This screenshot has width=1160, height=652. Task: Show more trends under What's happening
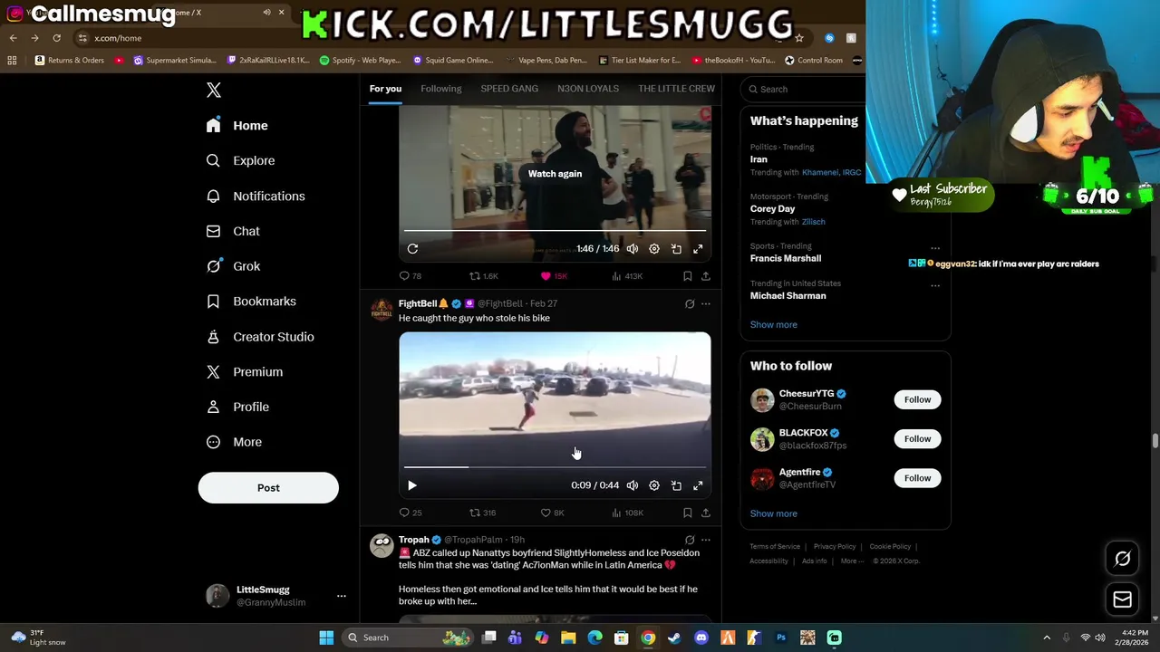coord(773,324)
